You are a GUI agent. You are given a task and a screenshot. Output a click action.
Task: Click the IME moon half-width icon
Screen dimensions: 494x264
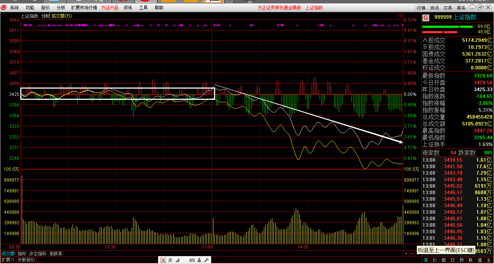click(x=178, y=260)
